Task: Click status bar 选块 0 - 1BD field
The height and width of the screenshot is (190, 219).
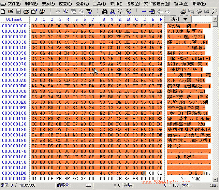Action: [x=151, y=185]
